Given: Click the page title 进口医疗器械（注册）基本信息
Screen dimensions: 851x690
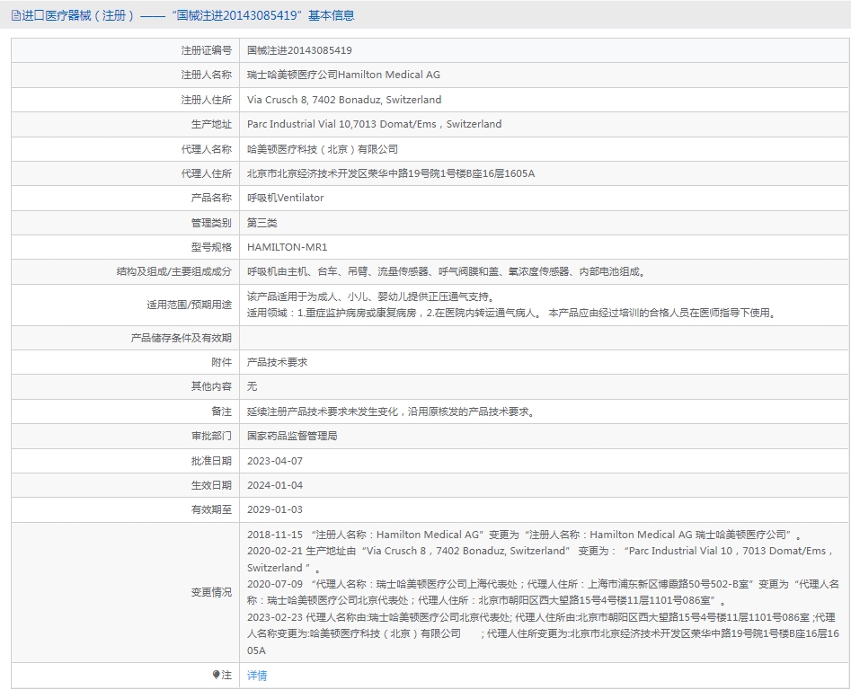Looking at the screenshot, I should click(188, 16).
